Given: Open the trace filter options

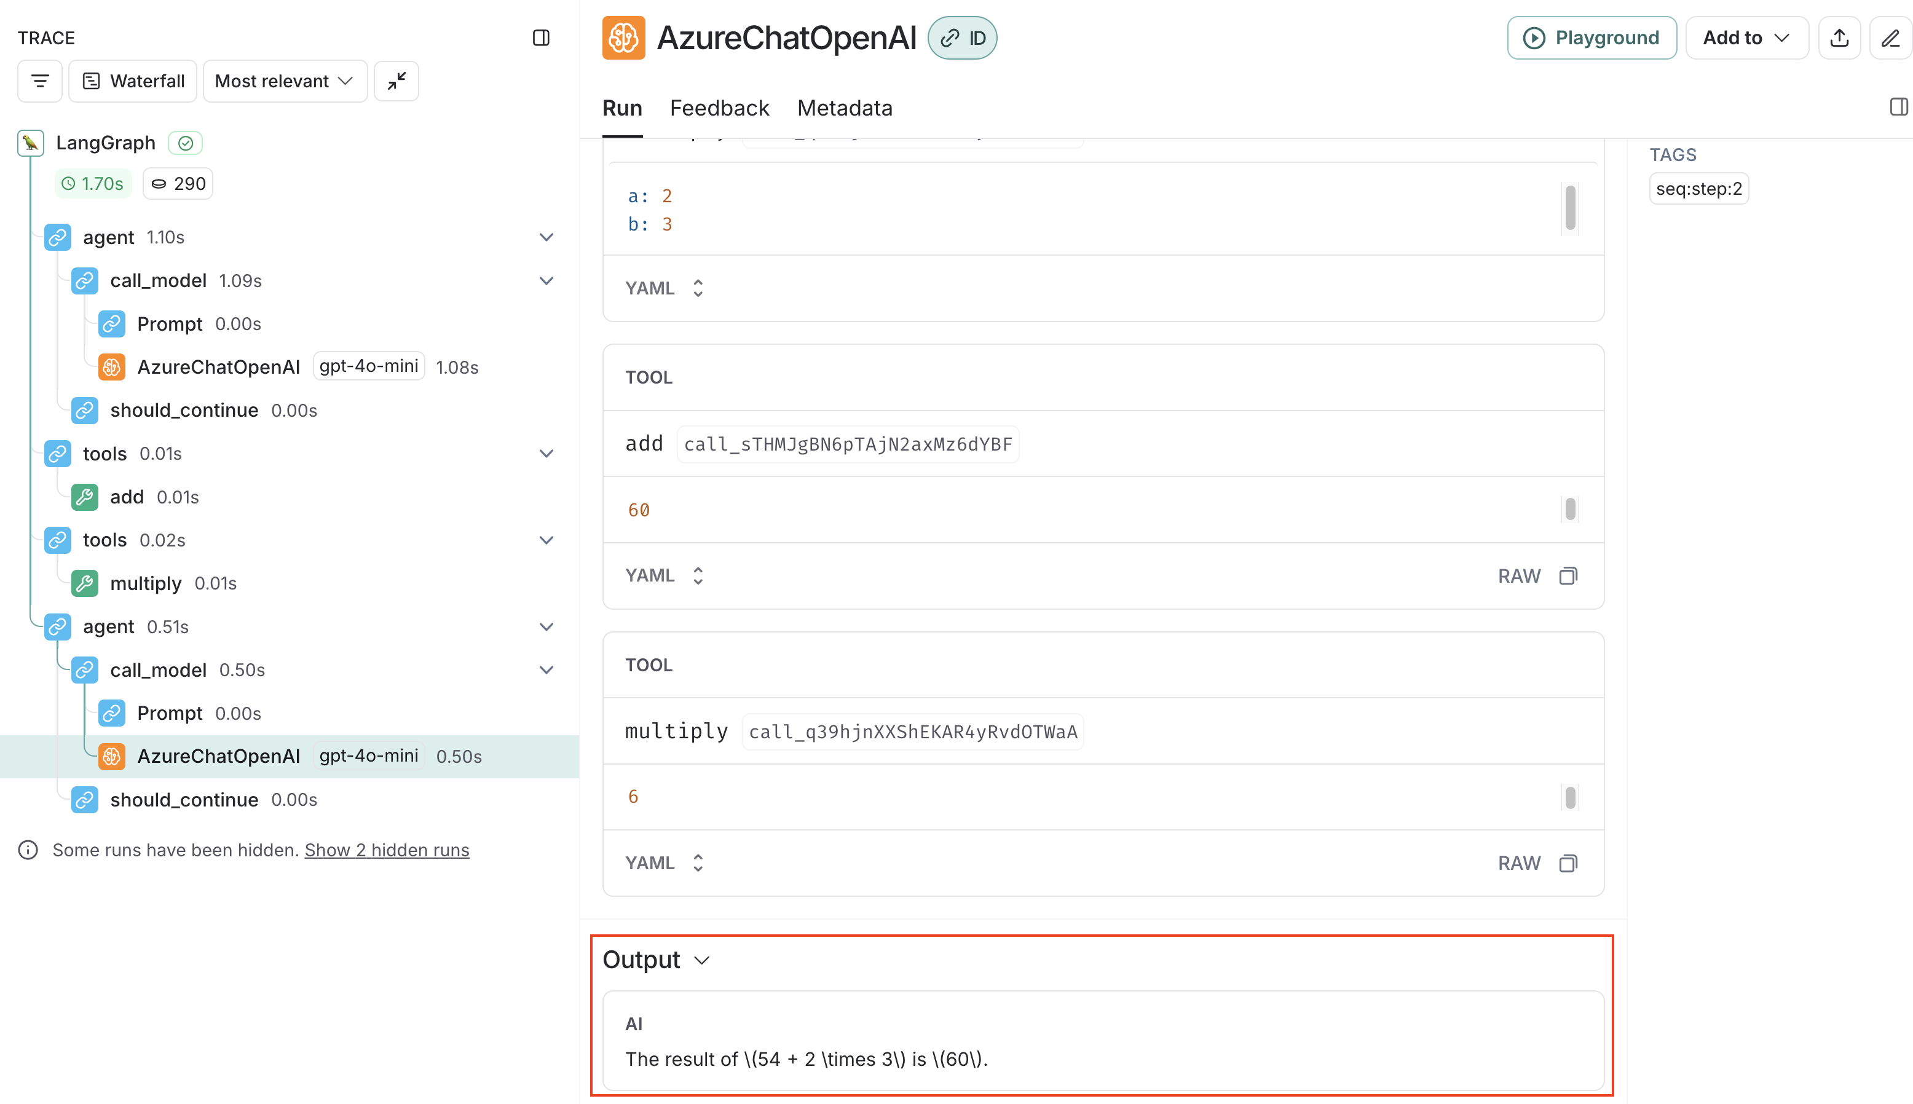Looking at the screenshot, I should (x=39, y=81).
